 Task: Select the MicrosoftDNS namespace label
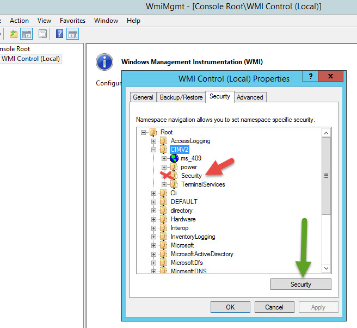click(x=188, y=271)
